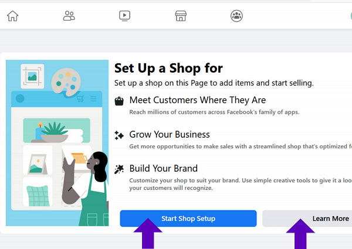Select the "Meet Customers Where They Are" title
This screenshot has height=249, width=352.
198,100
